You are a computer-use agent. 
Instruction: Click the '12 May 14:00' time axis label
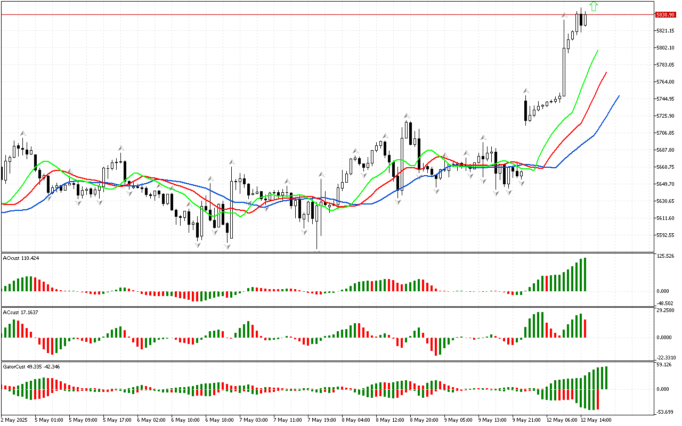point(596,420)
